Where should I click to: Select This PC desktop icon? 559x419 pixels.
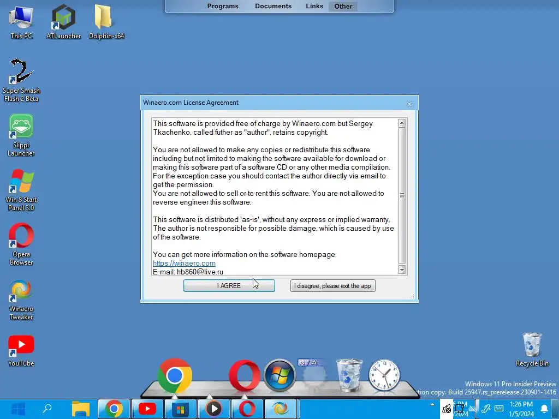21,22
